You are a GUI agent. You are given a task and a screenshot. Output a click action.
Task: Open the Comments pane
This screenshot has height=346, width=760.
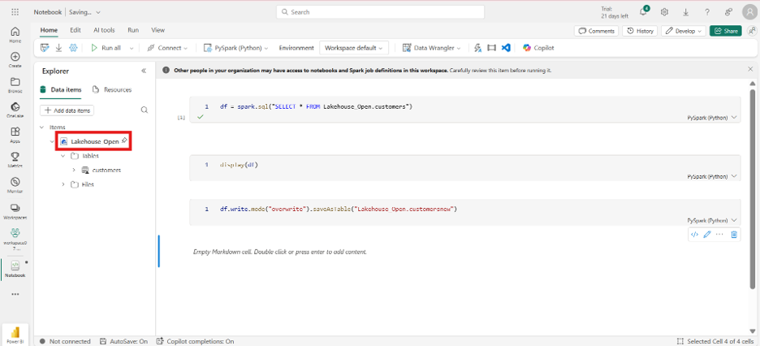[596, 31]
